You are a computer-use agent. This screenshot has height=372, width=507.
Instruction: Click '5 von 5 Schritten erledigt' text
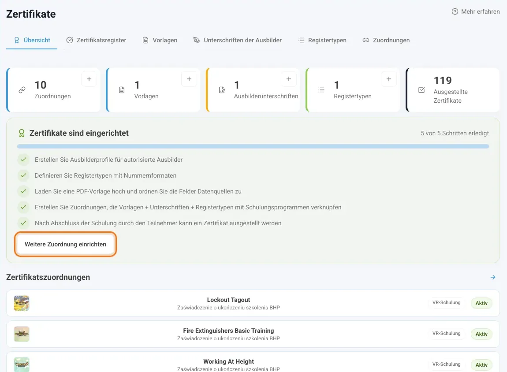[x=455, y=133]
